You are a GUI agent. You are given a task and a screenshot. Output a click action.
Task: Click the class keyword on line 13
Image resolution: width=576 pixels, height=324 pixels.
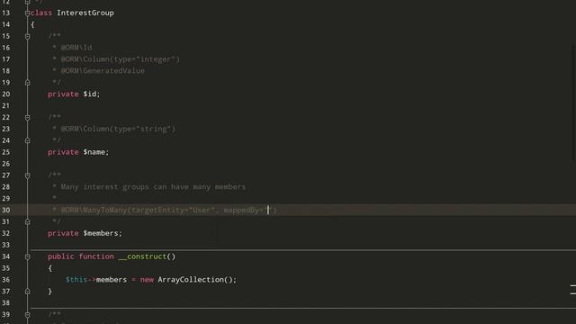41,13
